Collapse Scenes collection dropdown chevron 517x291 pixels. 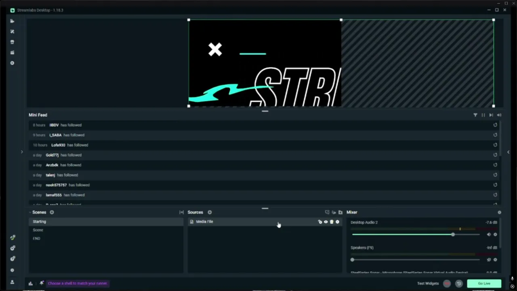30,212
